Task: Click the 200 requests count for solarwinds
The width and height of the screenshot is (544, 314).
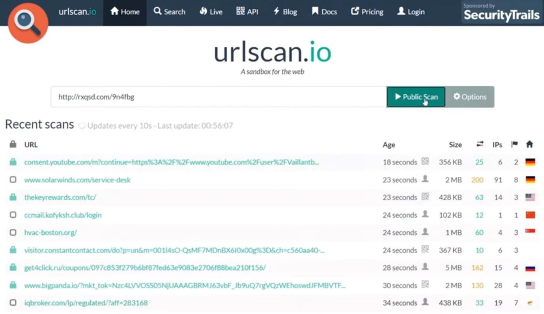Action: pos(477,180)
